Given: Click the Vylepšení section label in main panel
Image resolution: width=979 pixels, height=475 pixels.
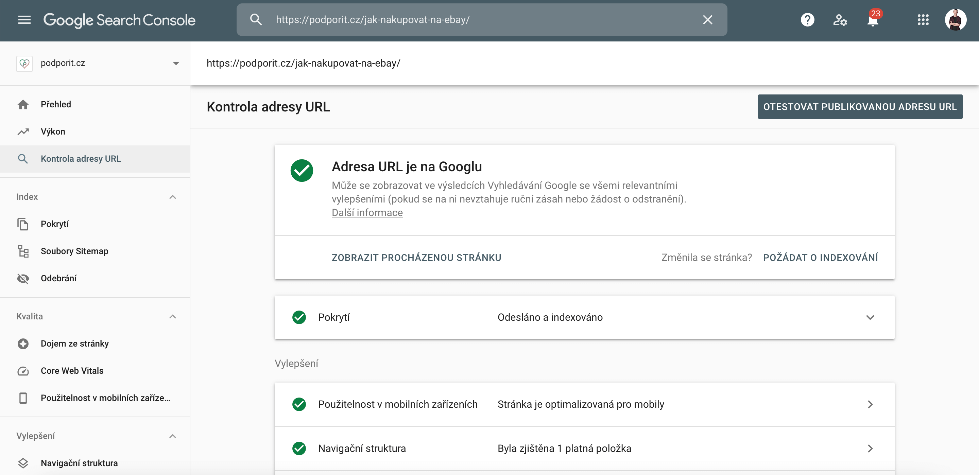Looking at the screenshot, I should (x=296, y=364).
